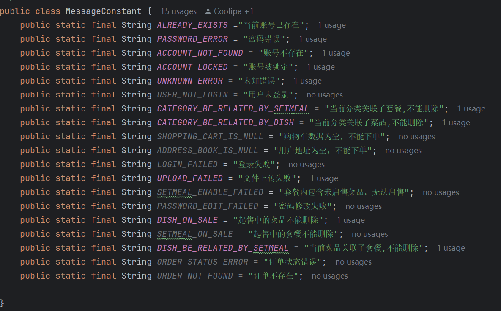Select the ADDRESS_BOOK_IS_NULL constant name
Image resolution: width=501 pixels, height=311 pixels.
pos(207,151)
